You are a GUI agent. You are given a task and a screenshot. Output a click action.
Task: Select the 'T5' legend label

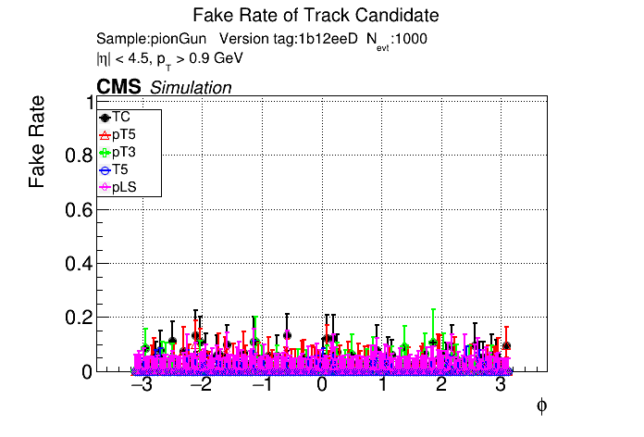[x=120, y=169]
